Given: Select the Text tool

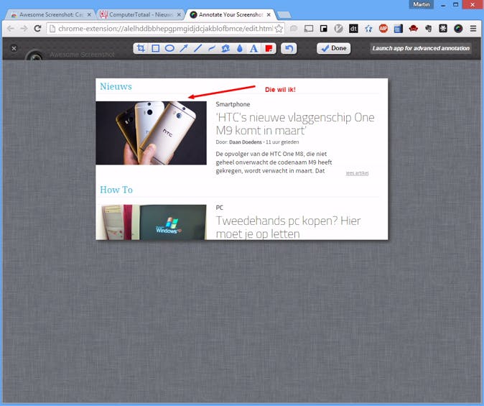Looking at the screenshot, I should pyautogui.click(x=253, y=49).
